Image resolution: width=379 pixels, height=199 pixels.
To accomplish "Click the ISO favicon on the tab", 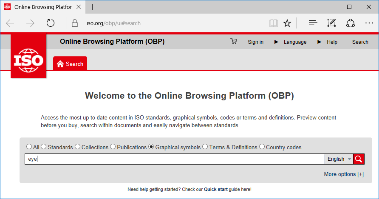I will tap(7, 7).
